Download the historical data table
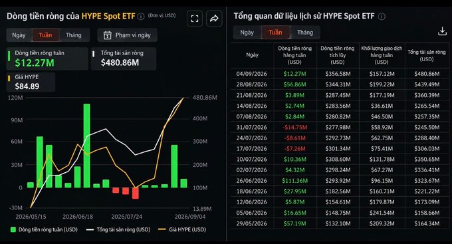The width and height of the screenshot is (452, 244). pos(442,31)
